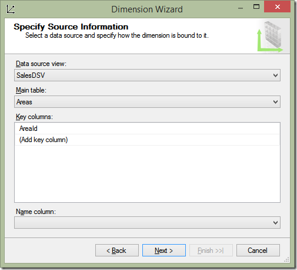
Task: Expand the Data source view dropdown arrow
Action: point(275,75)
